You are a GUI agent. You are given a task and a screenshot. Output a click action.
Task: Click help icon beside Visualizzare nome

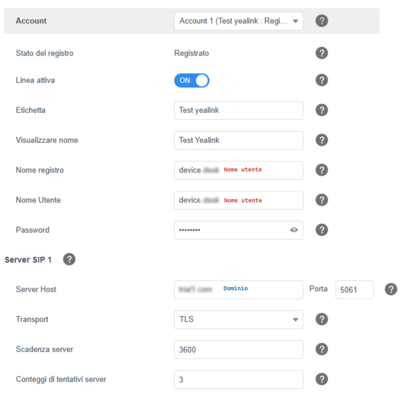pyautogui.click(x=322, y=140)
